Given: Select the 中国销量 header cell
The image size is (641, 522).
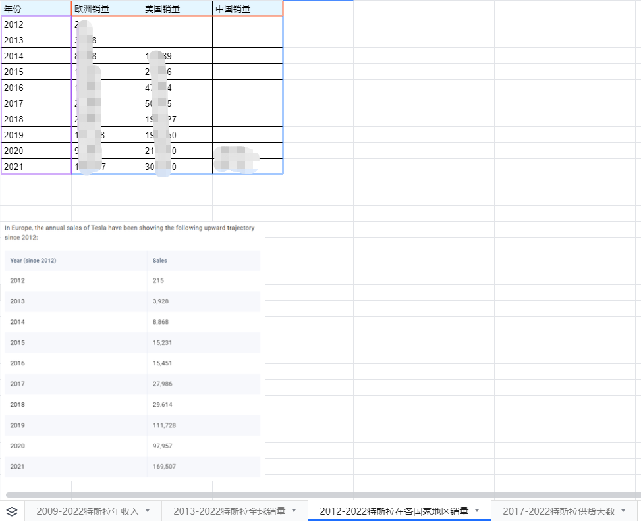Looking at the screenshot, I should [248, 9].
